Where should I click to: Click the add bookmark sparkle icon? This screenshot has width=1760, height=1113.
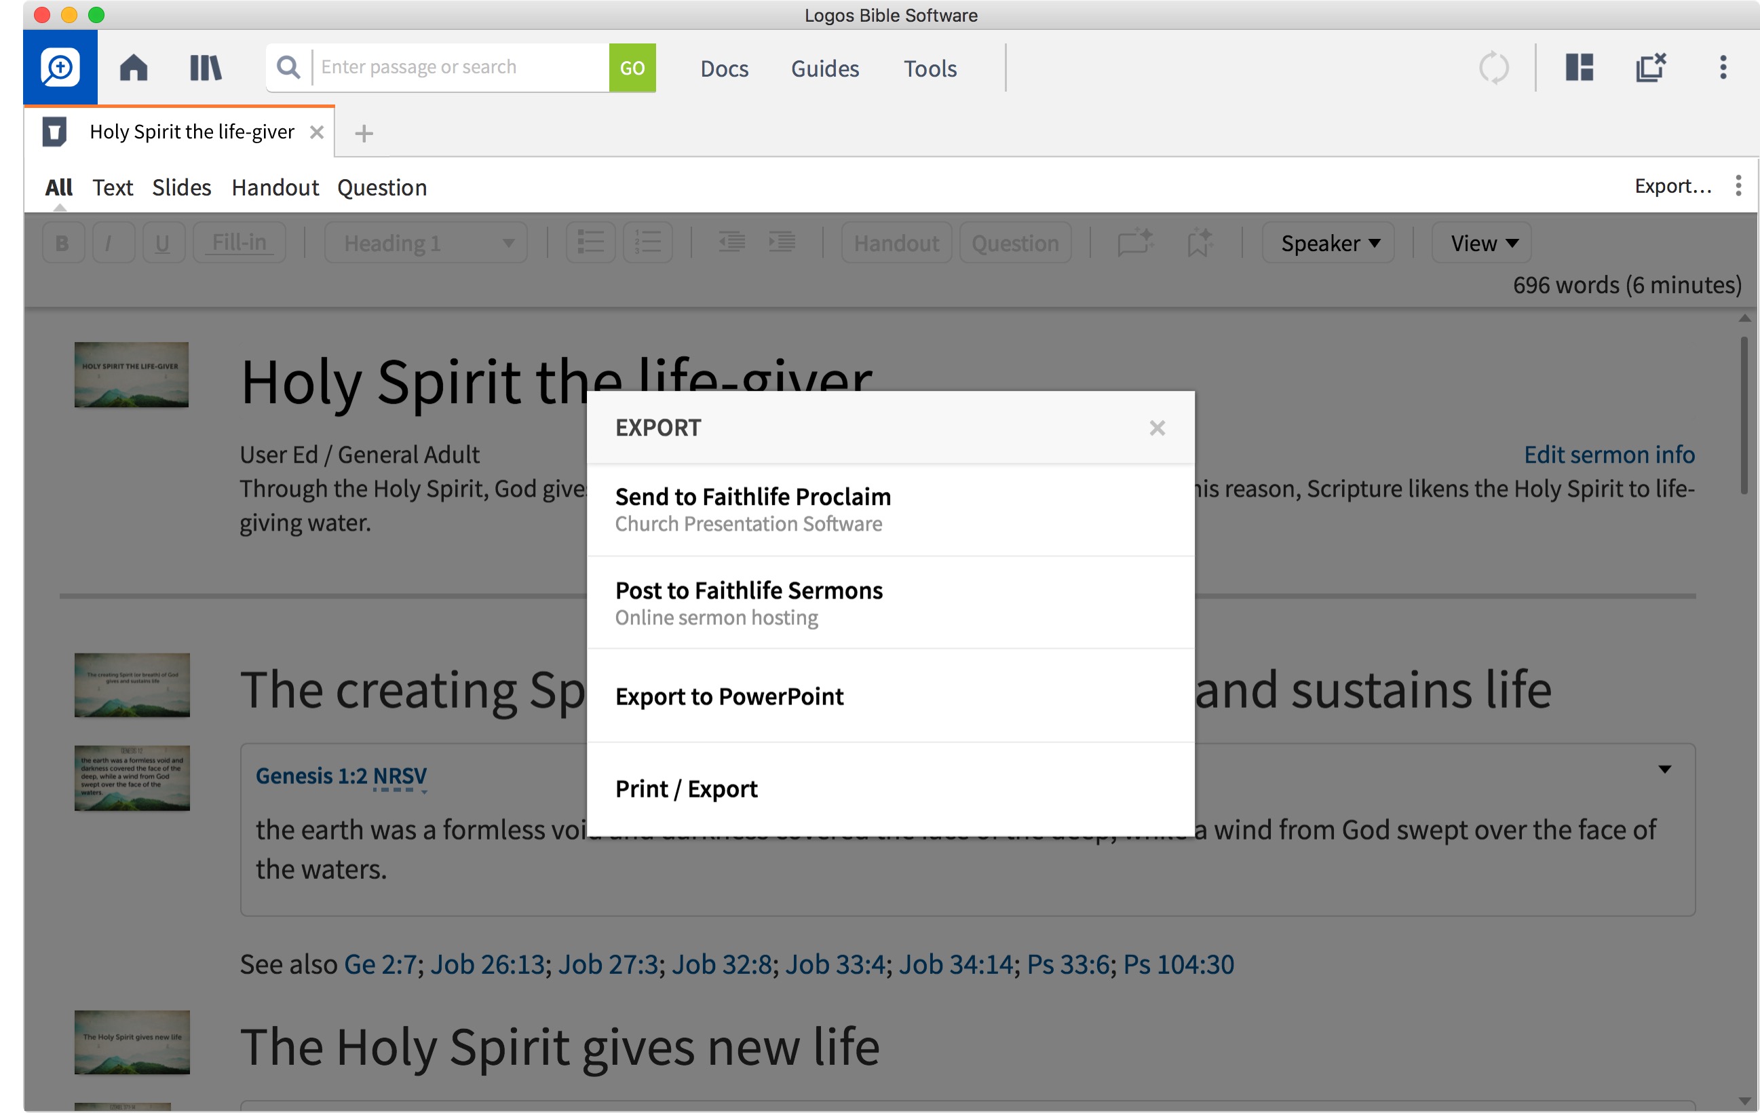point(1200,242)
